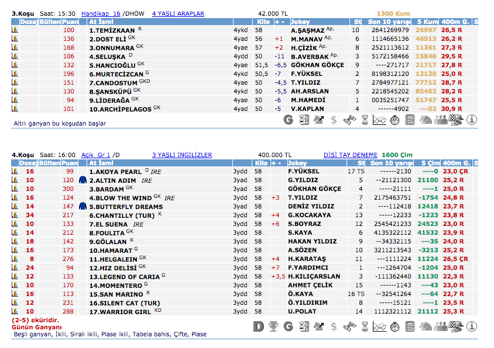Click the trophy icon in race 4 toolbar
Screen dimensions: 494x348
[x=273, y=326]
